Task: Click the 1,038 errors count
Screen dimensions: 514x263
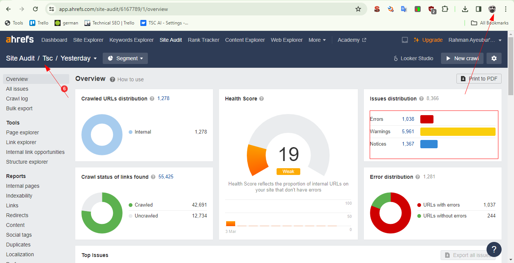Action: coord(408,119)
